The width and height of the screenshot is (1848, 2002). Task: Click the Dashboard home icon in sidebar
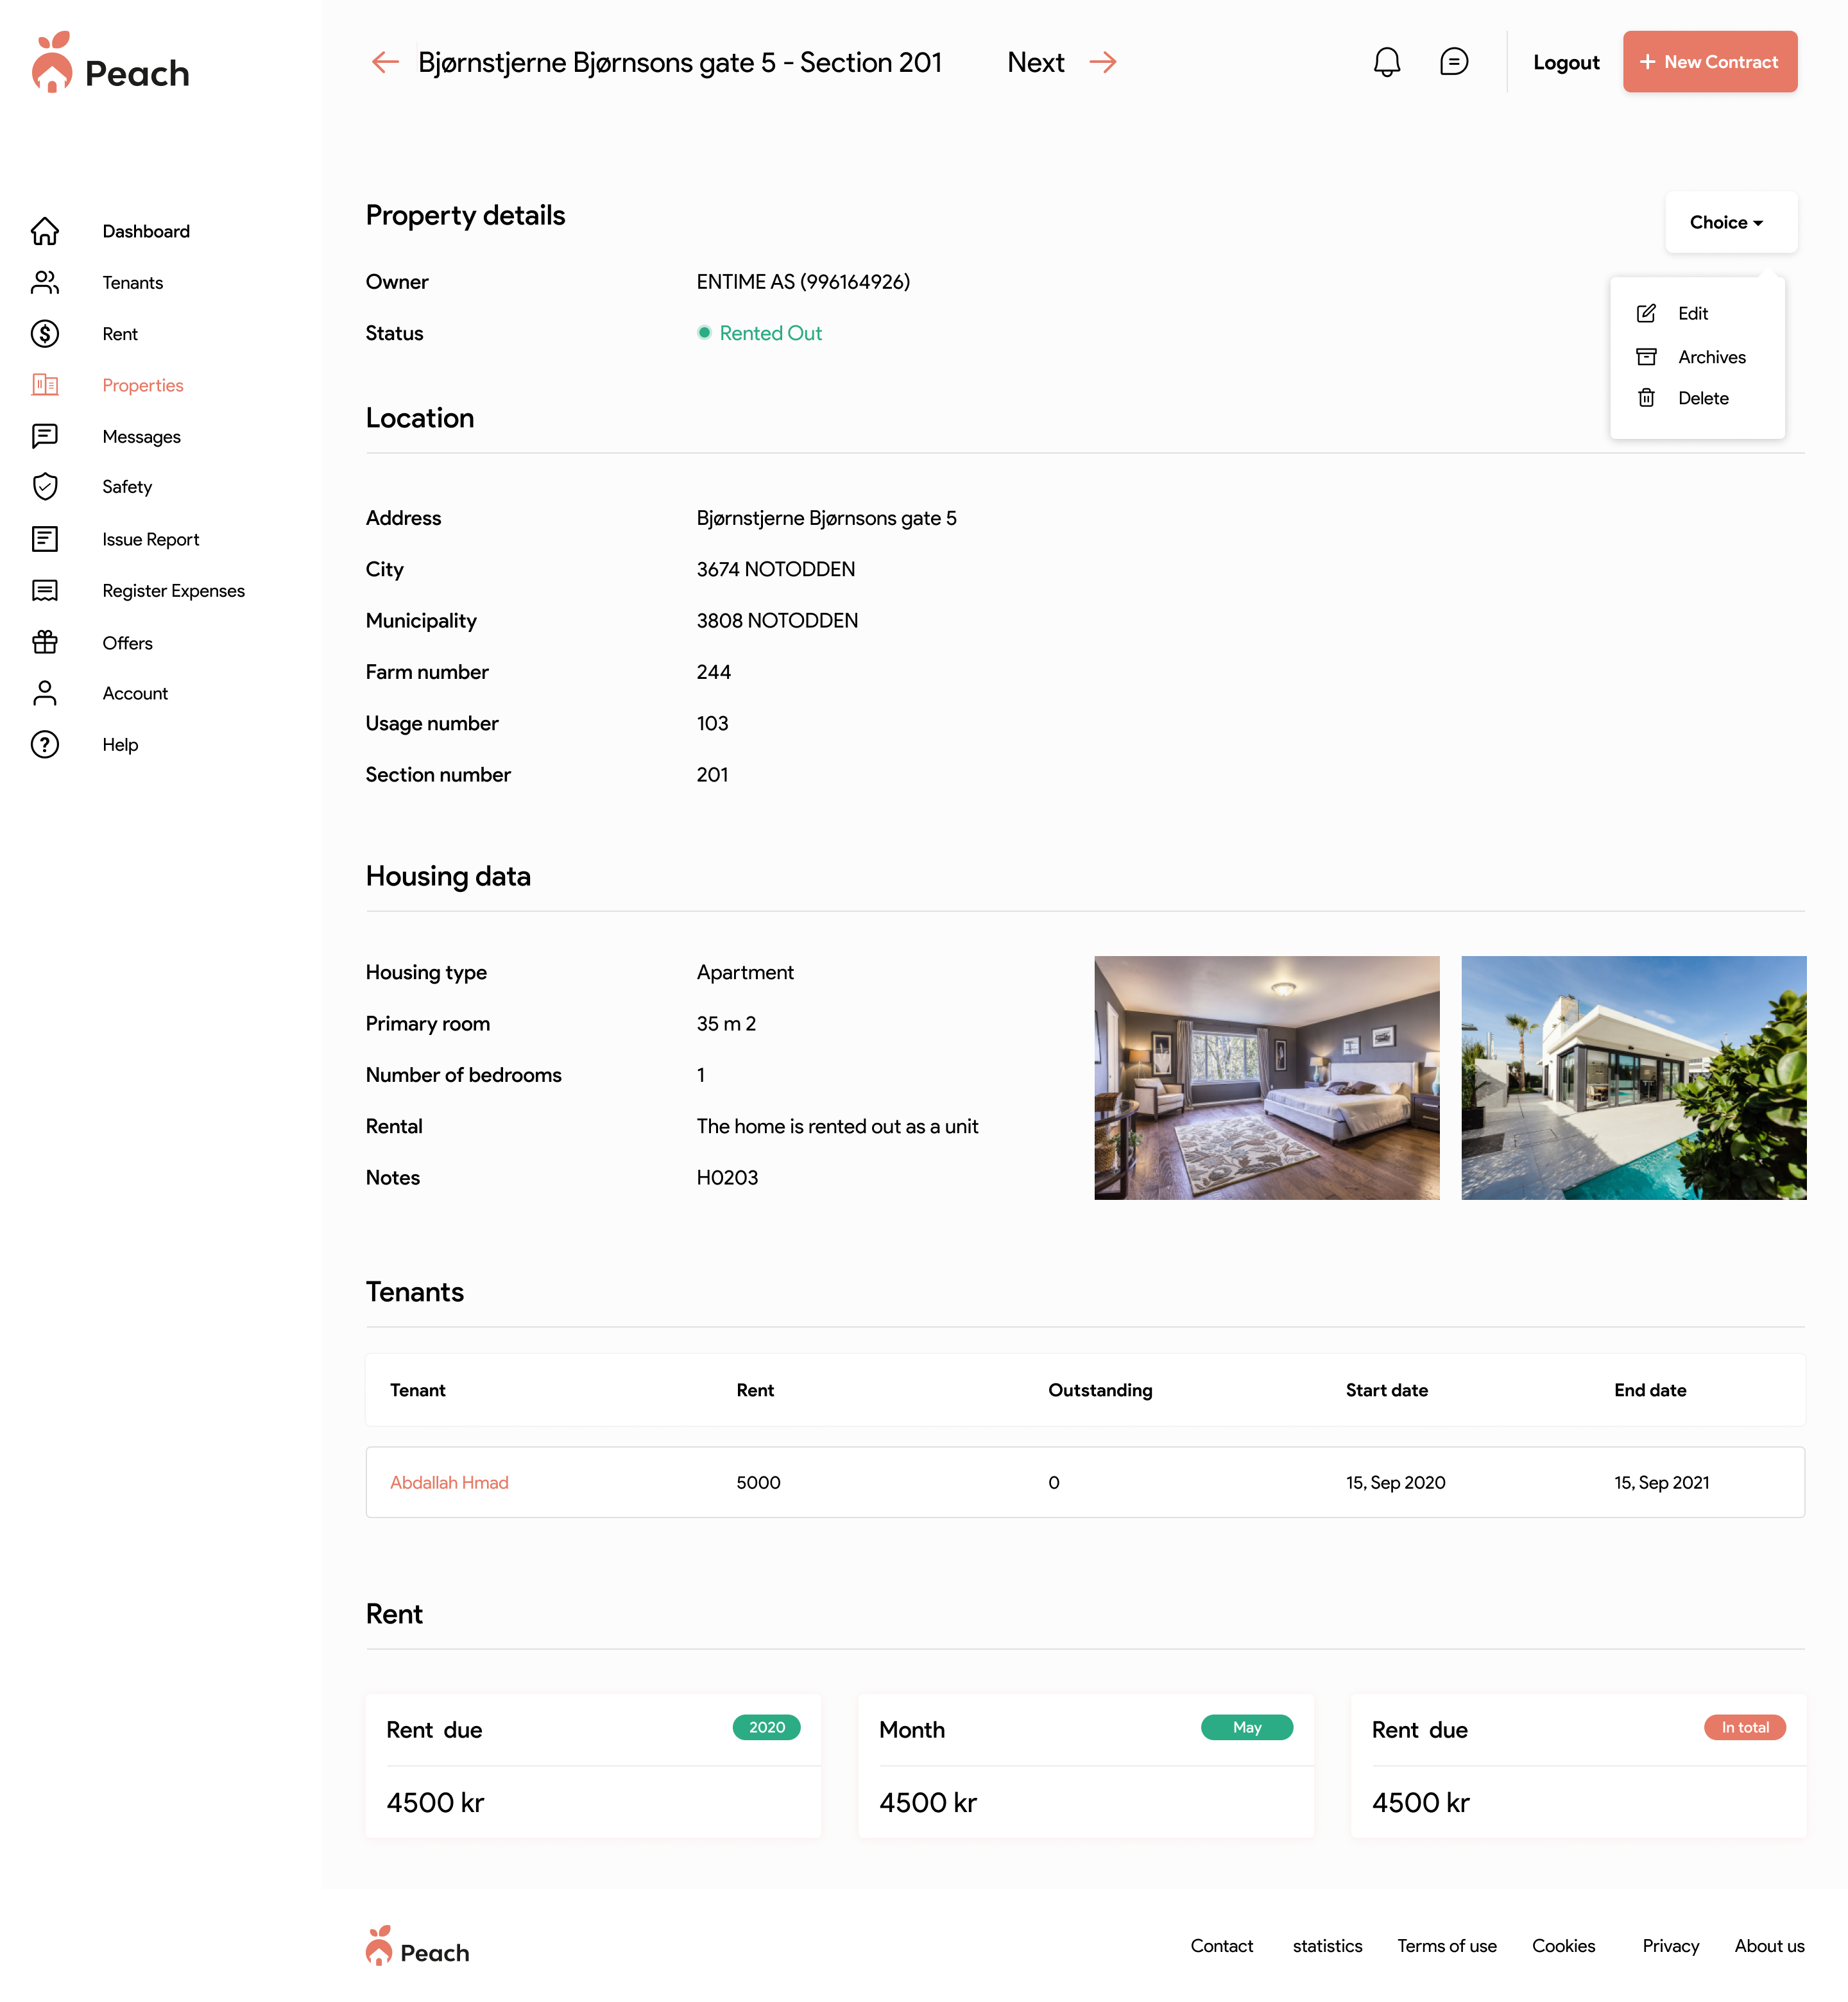(45, 231)
